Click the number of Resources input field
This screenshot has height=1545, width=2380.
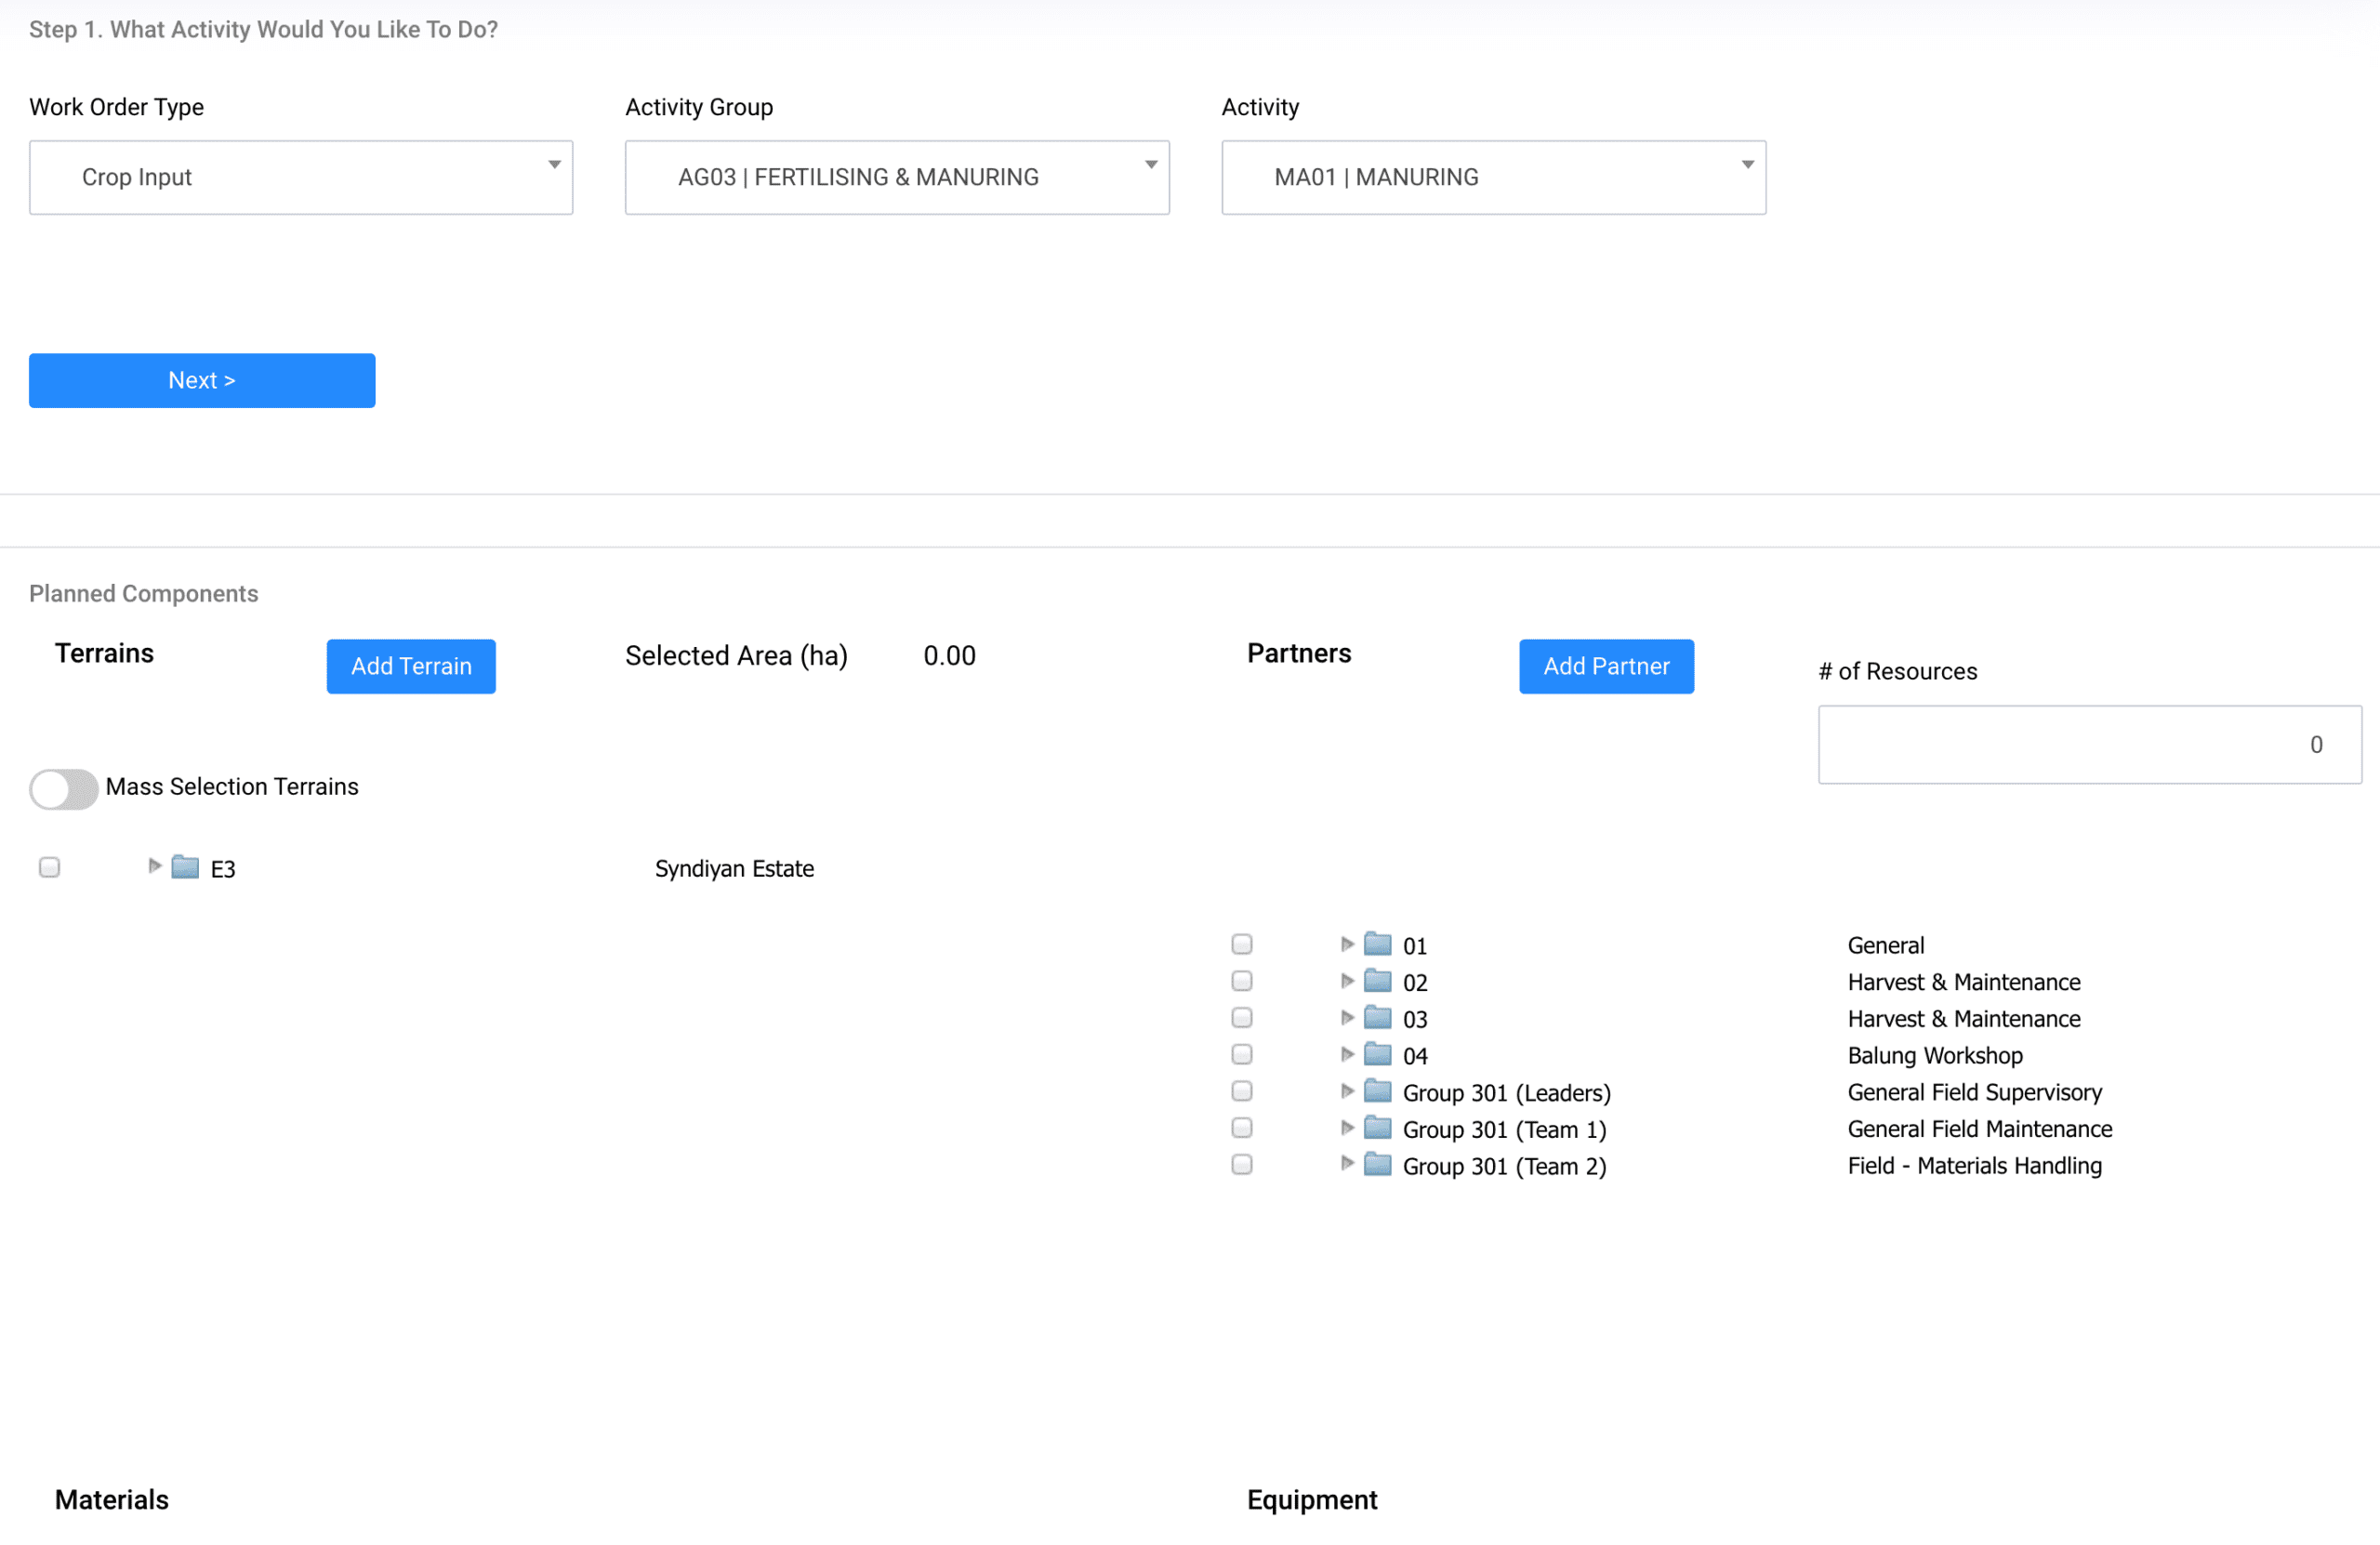tap(2089, 745)
